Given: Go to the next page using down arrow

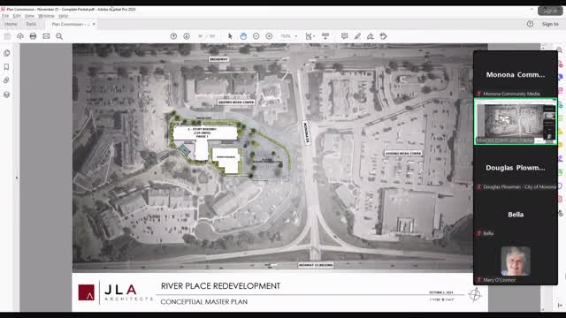Looking at the screenshot, I should pyautogui.click(x=187, y=36).
